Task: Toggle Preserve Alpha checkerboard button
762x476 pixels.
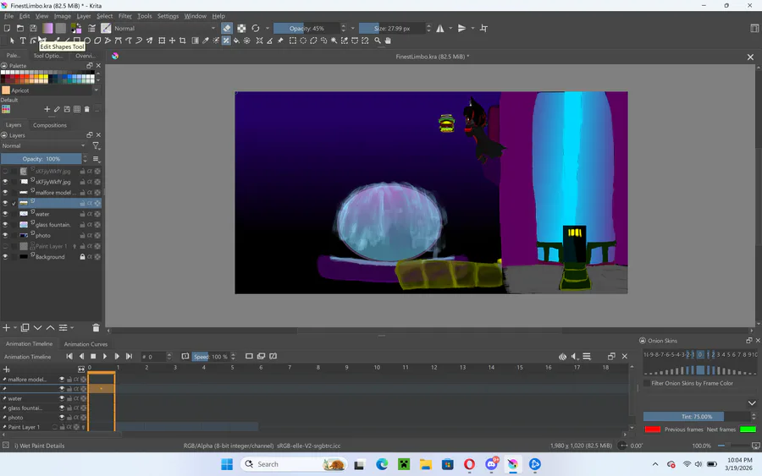Action: point(241,28)
